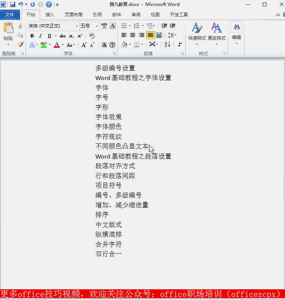The height and width of the screenshot is (300, 285).
Task: Click the Cut scissors icon
Action: pos(20,26)
